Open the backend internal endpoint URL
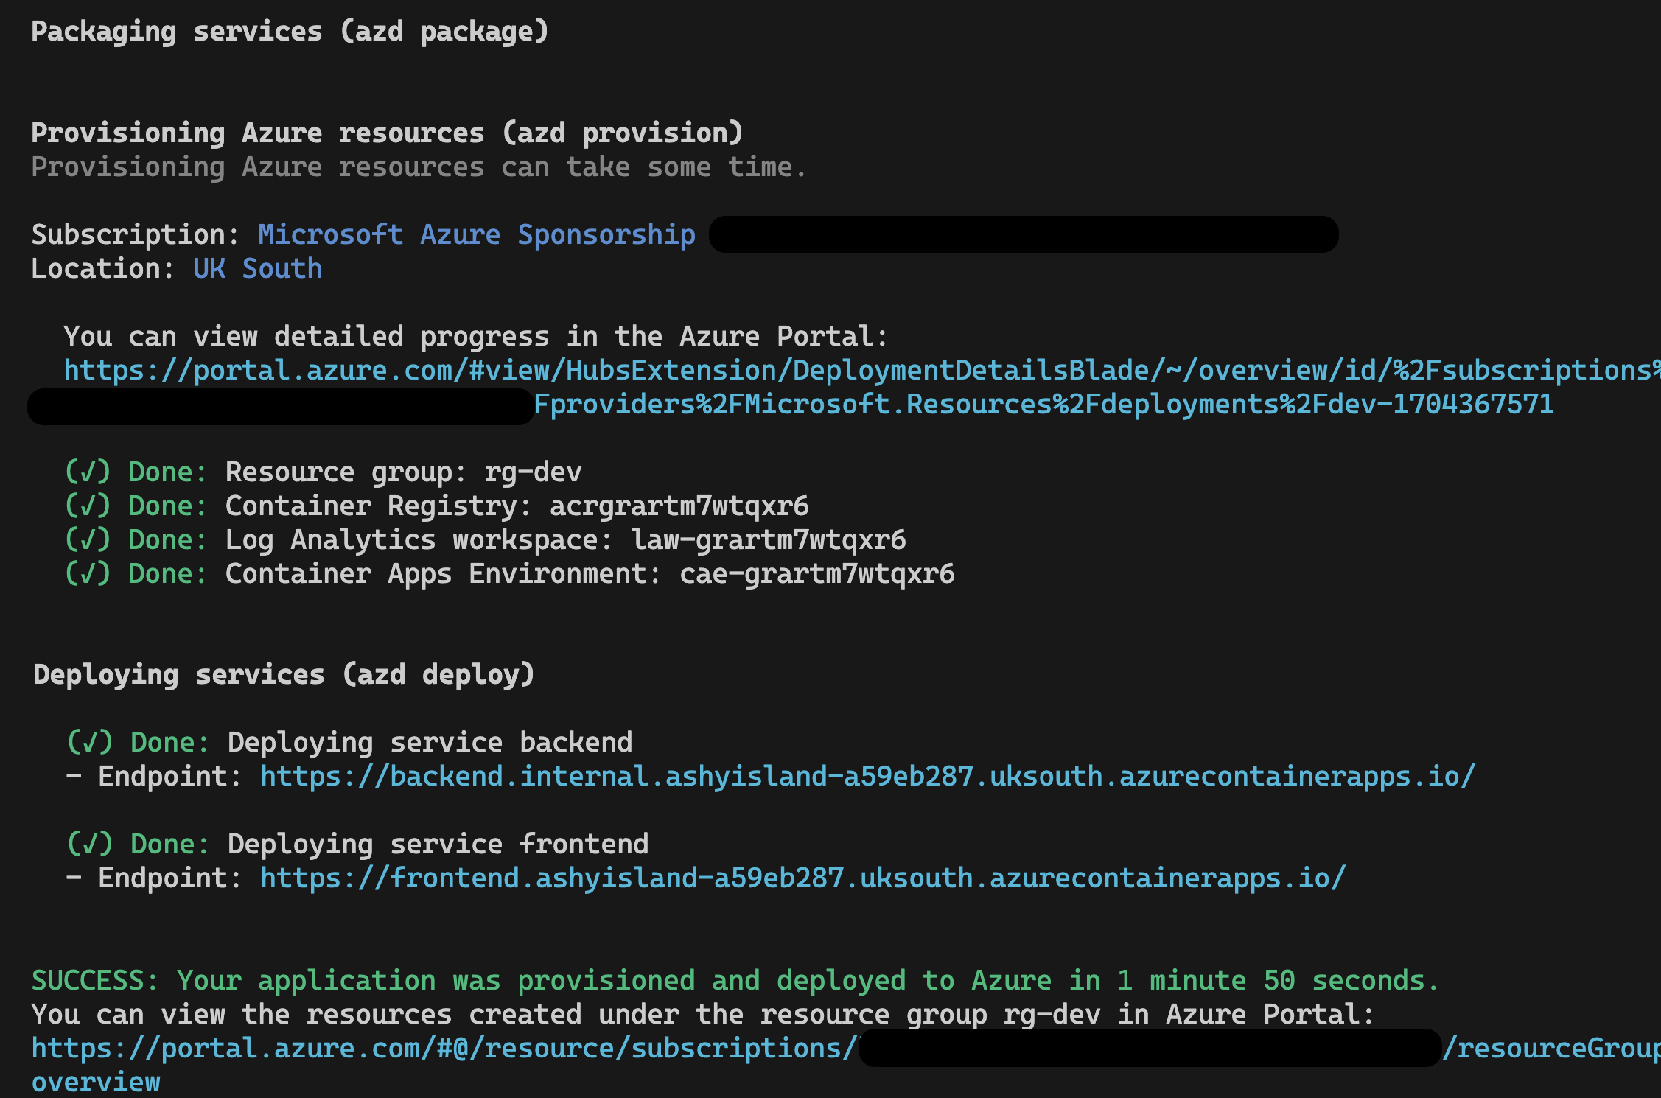This screenshot has height=1098, width=1661. click(867, 776)
